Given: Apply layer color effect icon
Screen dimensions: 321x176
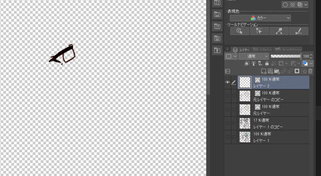Looking at the screenshot, I should coord(300,5).
